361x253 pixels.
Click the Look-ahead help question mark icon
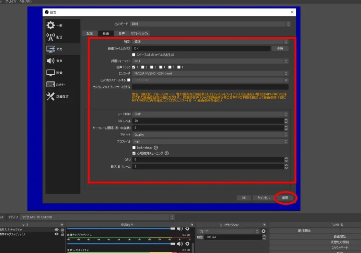coord(156,147)
